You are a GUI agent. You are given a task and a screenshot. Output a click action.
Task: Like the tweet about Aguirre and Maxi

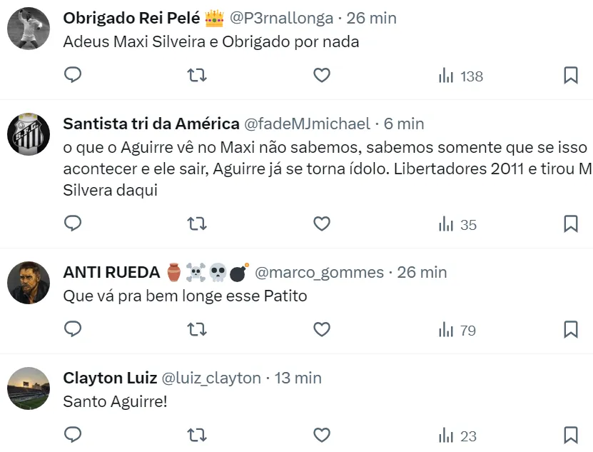[322, 224]
